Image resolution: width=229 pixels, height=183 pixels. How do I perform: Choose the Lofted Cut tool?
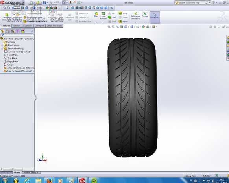pos(82,17)
